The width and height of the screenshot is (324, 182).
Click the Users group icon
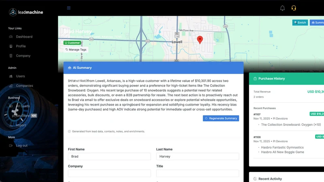[11, 76]
